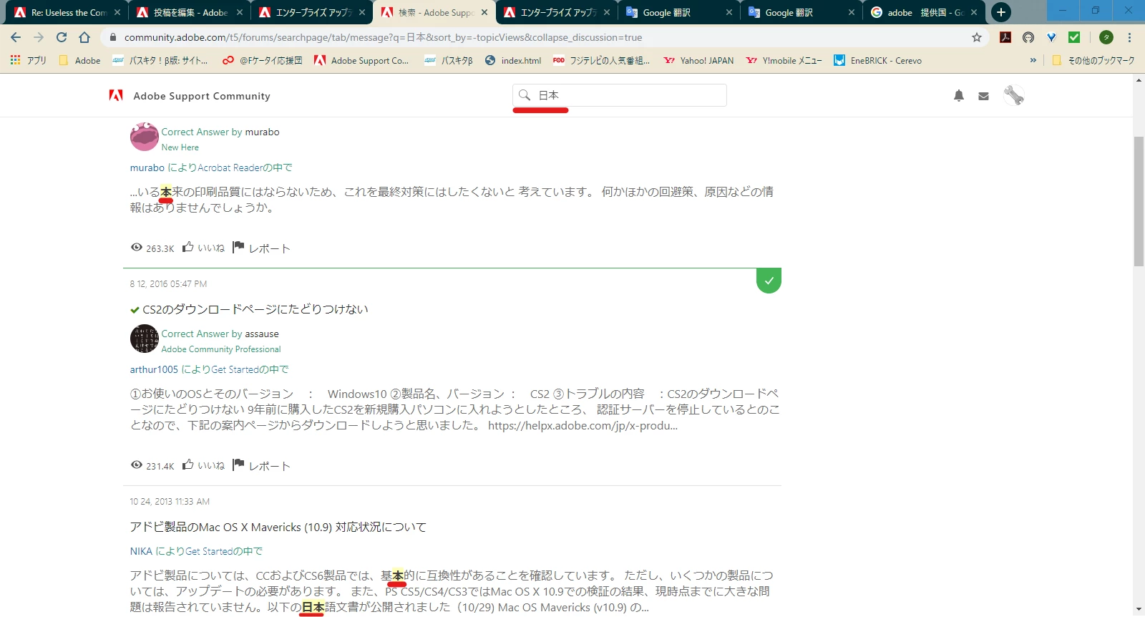
Task: Click murabo's pink avatar image
Action: coord(145,137)
